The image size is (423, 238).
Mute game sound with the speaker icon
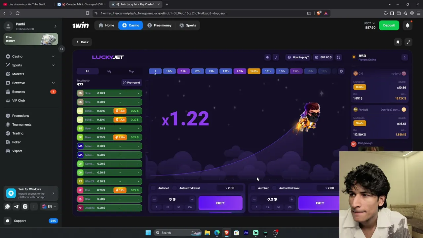click(268, 57)
